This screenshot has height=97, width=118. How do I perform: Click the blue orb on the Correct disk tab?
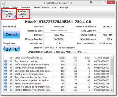(x=3, y=11)
